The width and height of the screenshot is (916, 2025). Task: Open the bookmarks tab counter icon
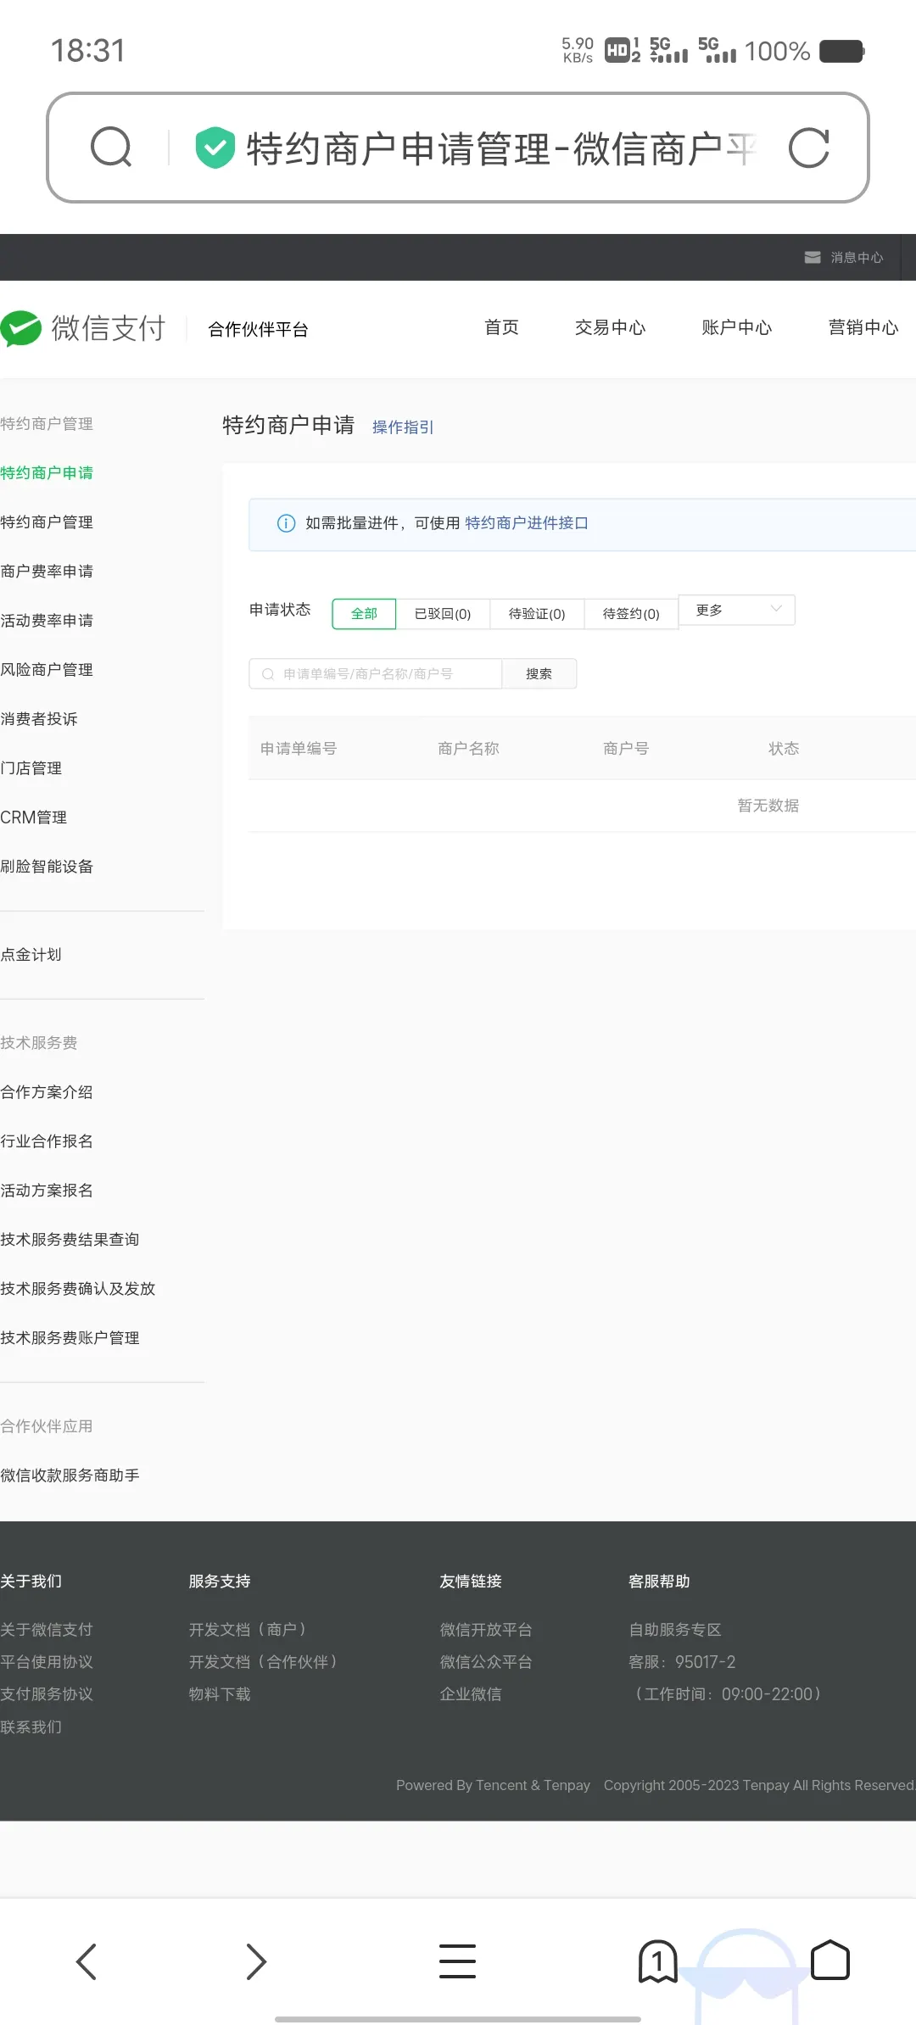[x=657, y=1961]
